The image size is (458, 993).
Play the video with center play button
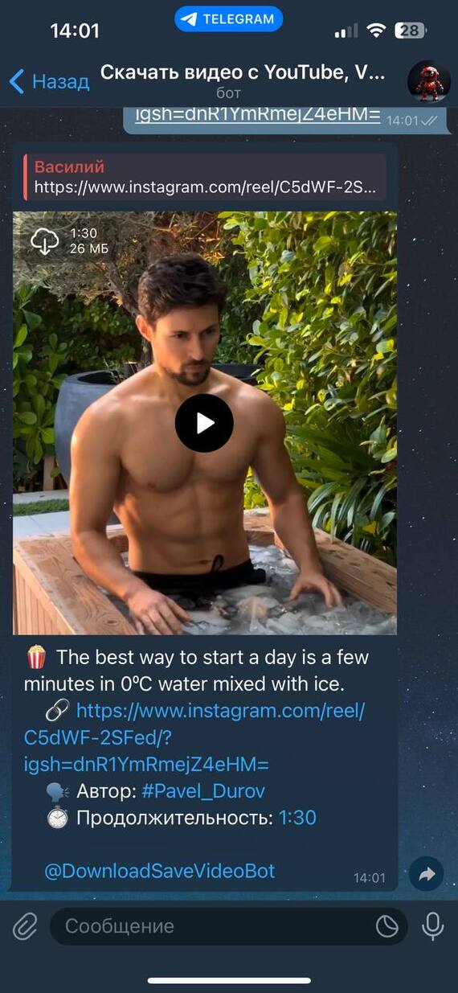[204, 423]
